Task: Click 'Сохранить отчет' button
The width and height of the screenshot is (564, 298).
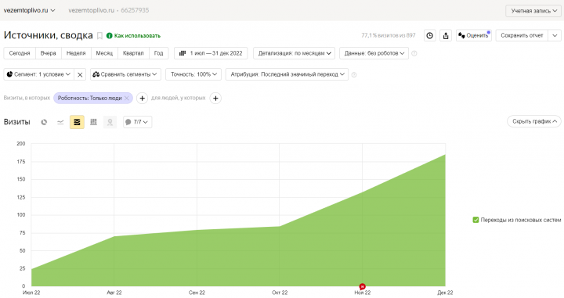Action: pos(522,35)
